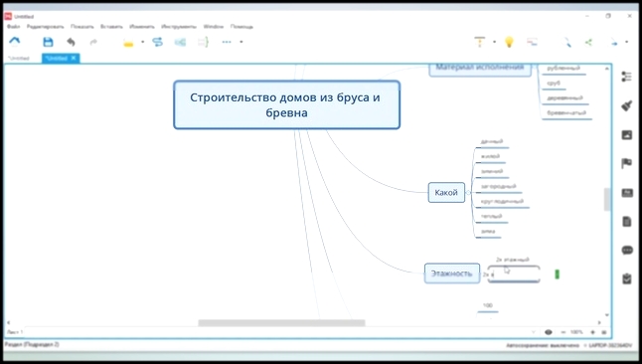
Task: Click the Home icon in the toolbar
Action: pyautogui.click(x=15, y=42)
